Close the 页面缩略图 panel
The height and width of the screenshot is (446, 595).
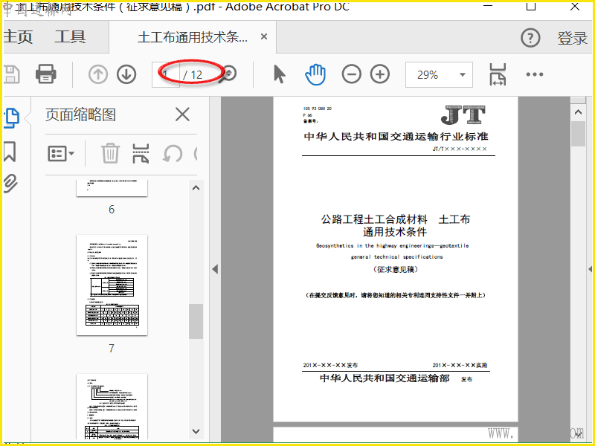(x=182, y=114)
